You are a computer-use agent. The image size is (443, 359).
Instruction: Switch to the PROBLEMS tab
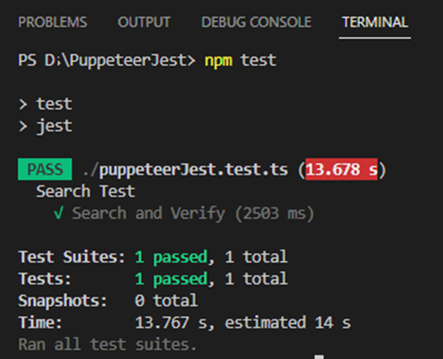pyautogui.click(x=53, y=22)
